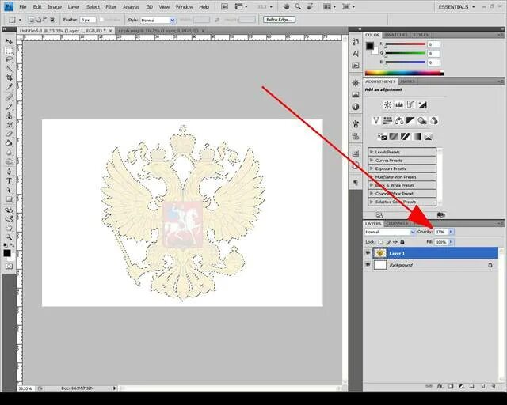Screen dimensions: 507x405
Task: Add a Photo Filter adjustment
Action: [422, 121]
